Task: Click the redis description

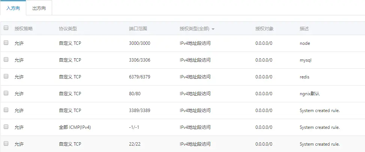Action: [x=305, y=77]
